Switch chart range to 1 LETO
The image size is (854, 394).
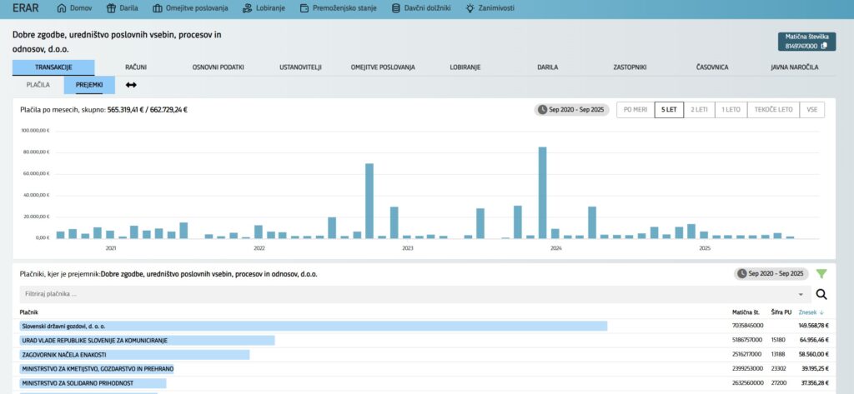pos(731,109)
